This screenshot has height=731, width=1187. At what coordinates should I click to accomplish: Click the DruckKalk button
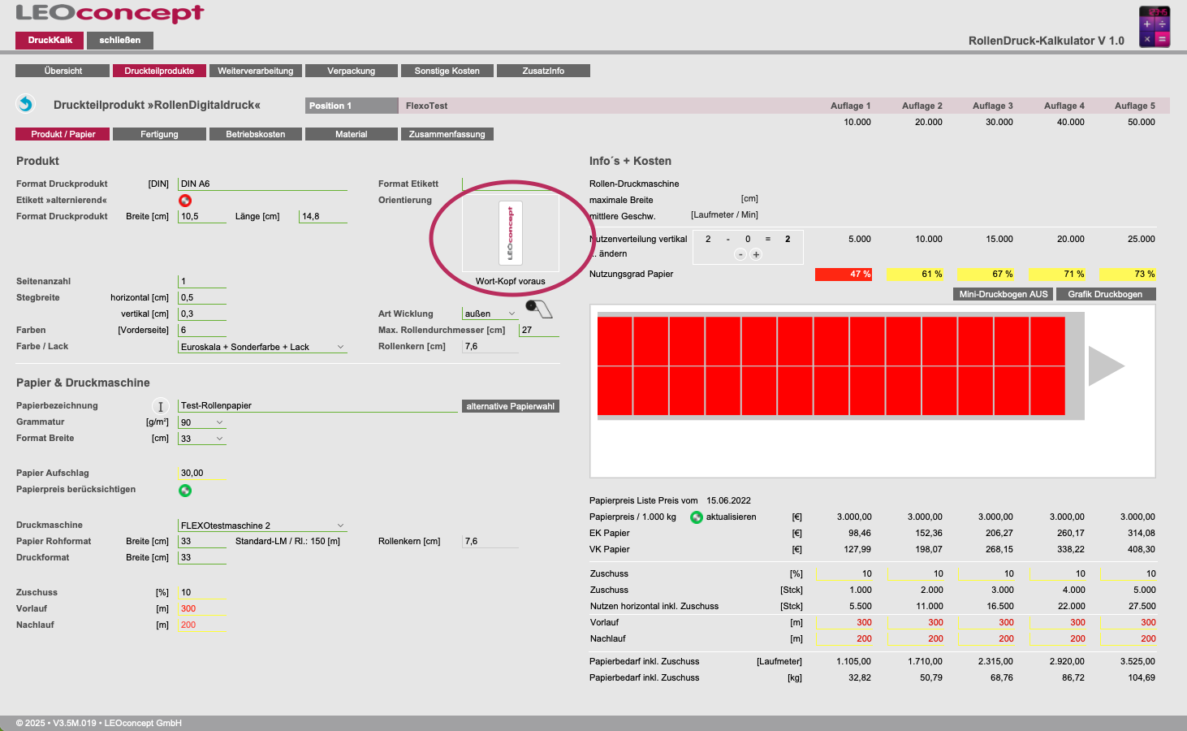tap(50, 40)
